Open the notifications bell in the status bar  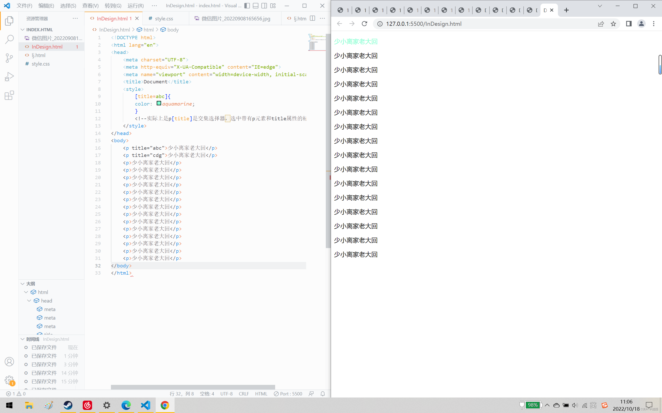coord(322,394)
